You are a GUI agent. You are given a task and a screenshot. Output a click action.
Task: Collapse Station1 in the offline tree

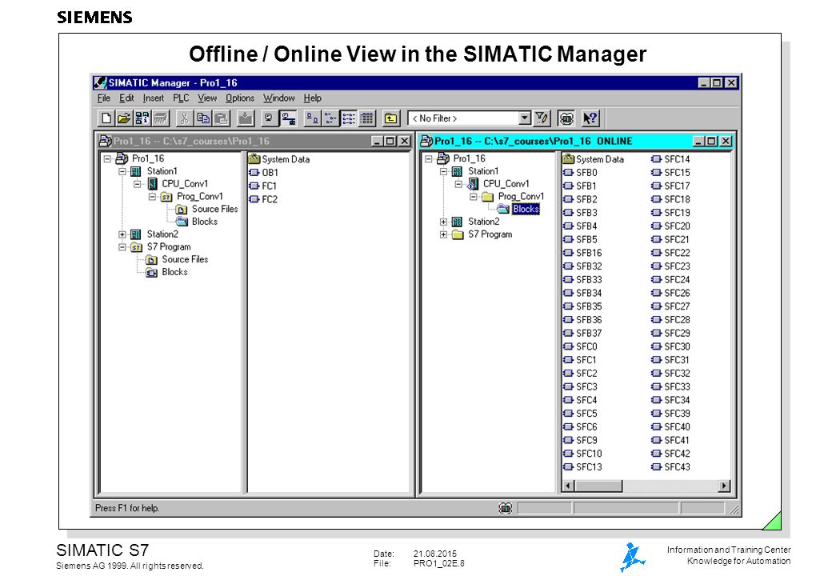(122, 171)
